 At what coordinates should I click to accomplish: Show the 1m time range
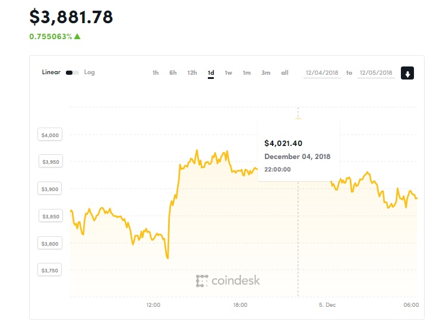point(247,72)
